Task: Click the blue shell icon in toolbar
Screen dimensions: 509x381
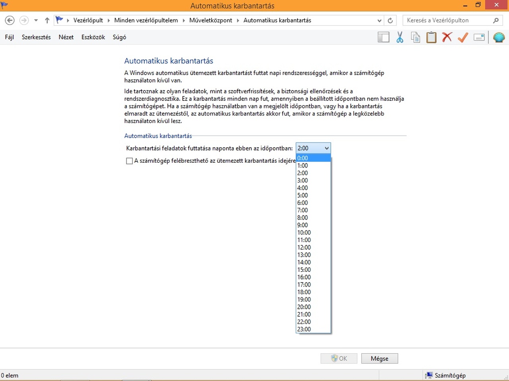Action: [499, 37]
